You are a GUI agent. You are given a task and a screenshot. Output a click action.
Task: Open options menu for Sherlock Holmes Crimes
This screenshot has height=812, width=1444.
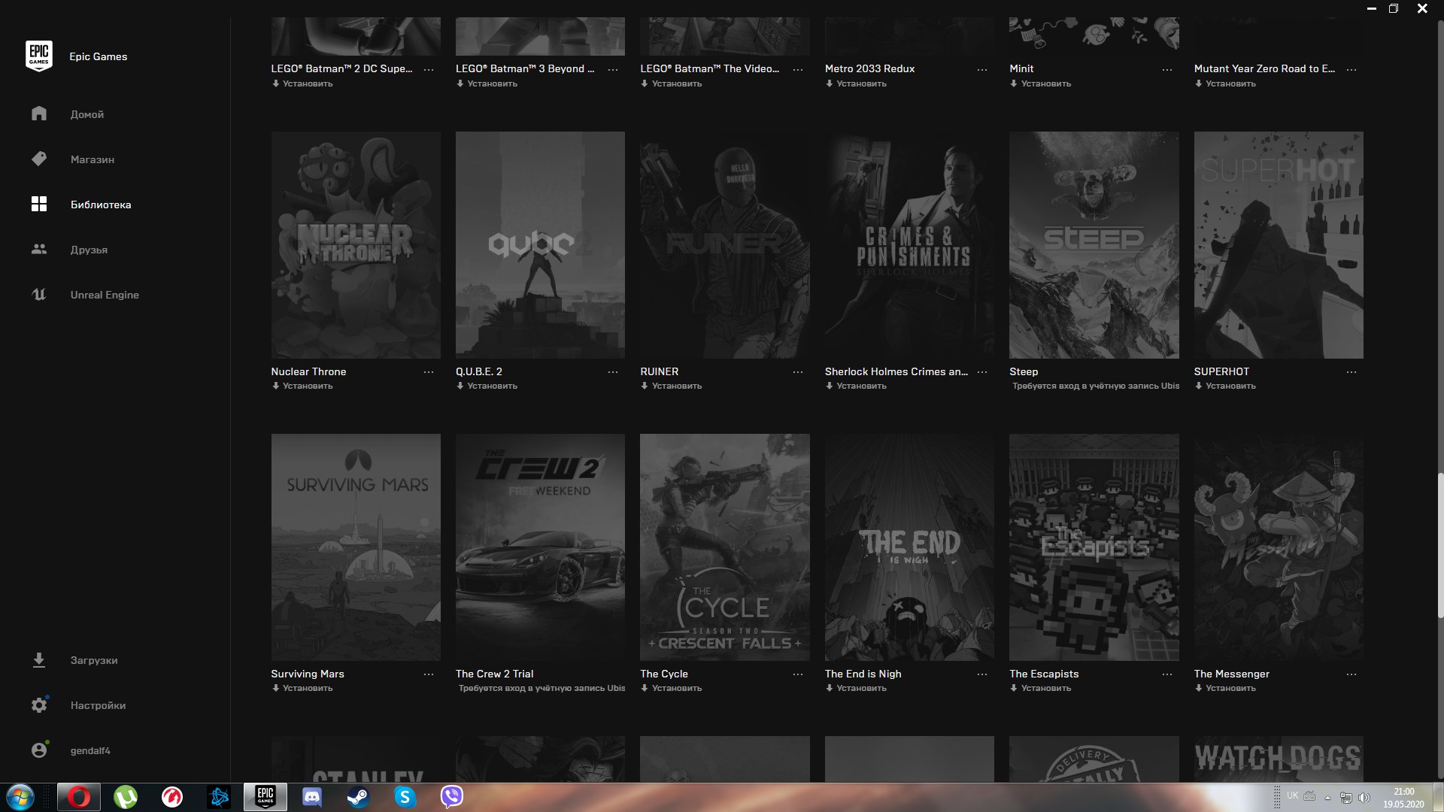pyautogui.click(x=982, y=372)
